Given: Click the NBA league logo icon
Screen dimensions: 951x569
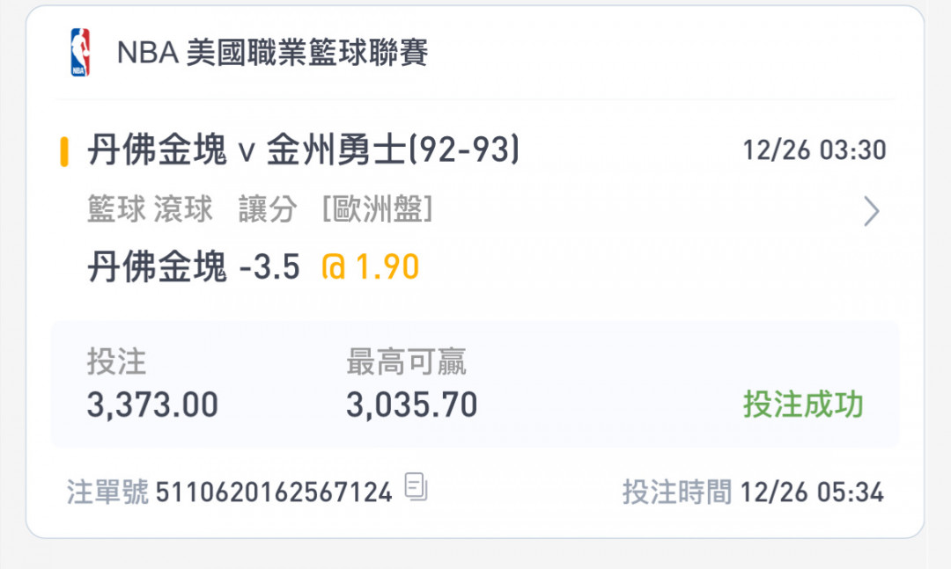Looking at the screenshot, I should point(80,52).
